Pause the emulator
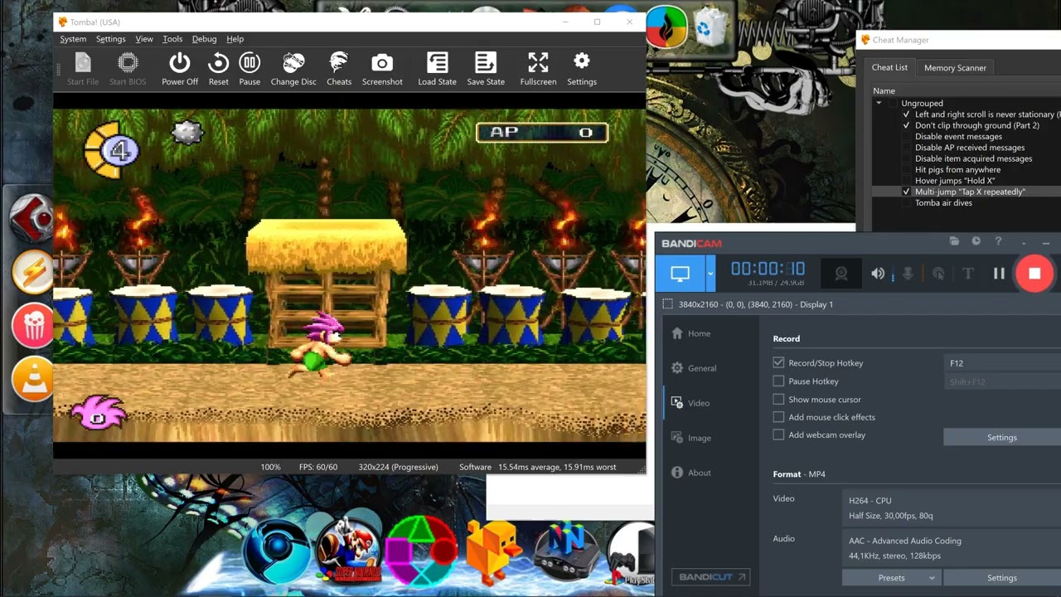Image resolution: width=1061 pixels, height=597 pixels. 250,68
